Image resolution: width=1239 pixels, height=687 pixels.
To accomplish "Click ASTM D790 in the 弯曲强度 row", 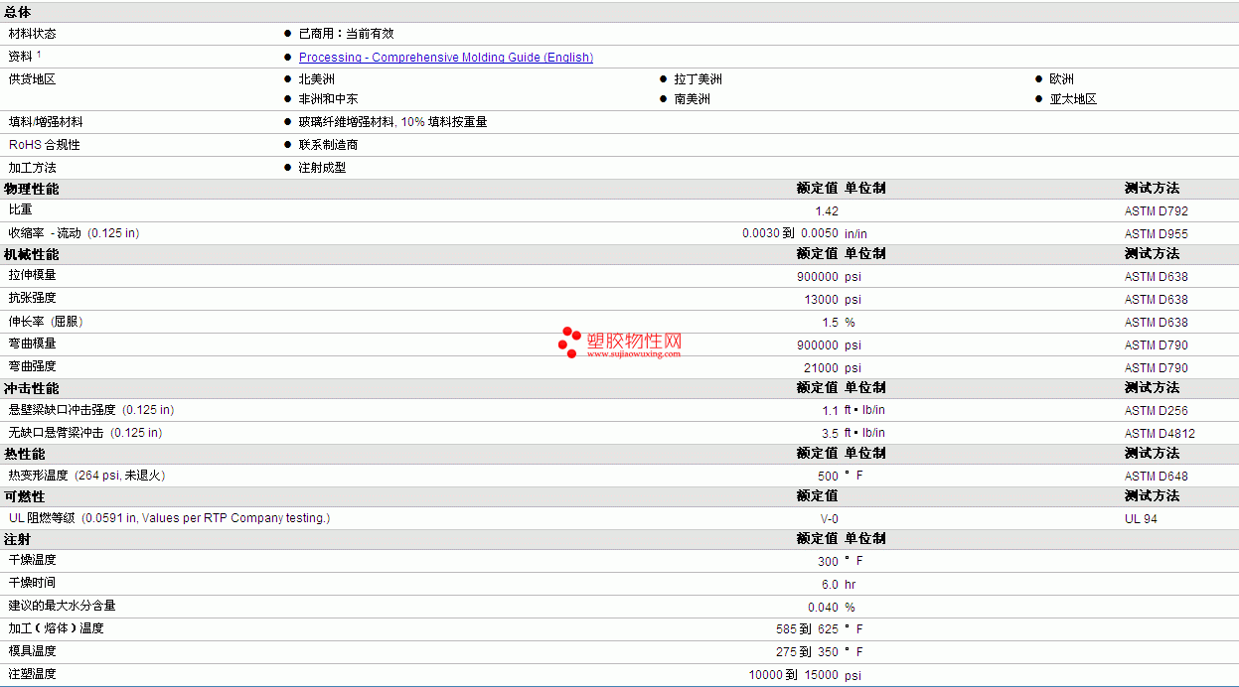I will pos(1157,368).
